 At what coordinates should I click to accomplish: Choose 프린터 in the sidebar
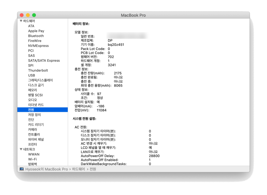click(33, 144)
